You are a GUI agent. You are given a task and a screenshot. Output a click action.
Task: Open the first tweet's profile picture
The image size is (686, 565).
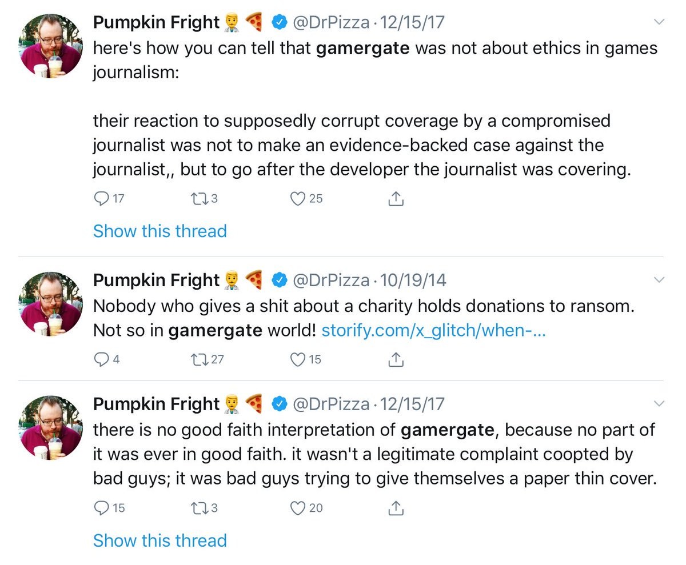coord(51,45)
